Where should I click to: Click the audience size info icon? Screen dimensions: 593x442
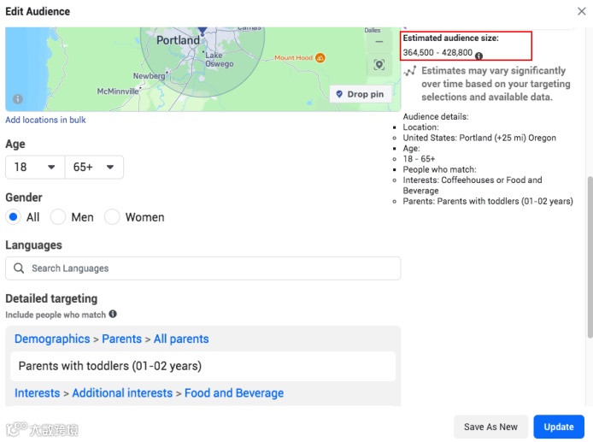tap(479, 56)
